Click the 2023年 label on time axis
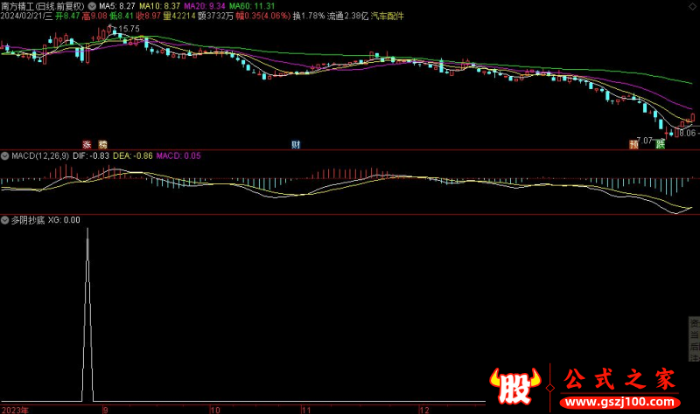The width and height of the screenshot is (700, 414). (16, 408)
